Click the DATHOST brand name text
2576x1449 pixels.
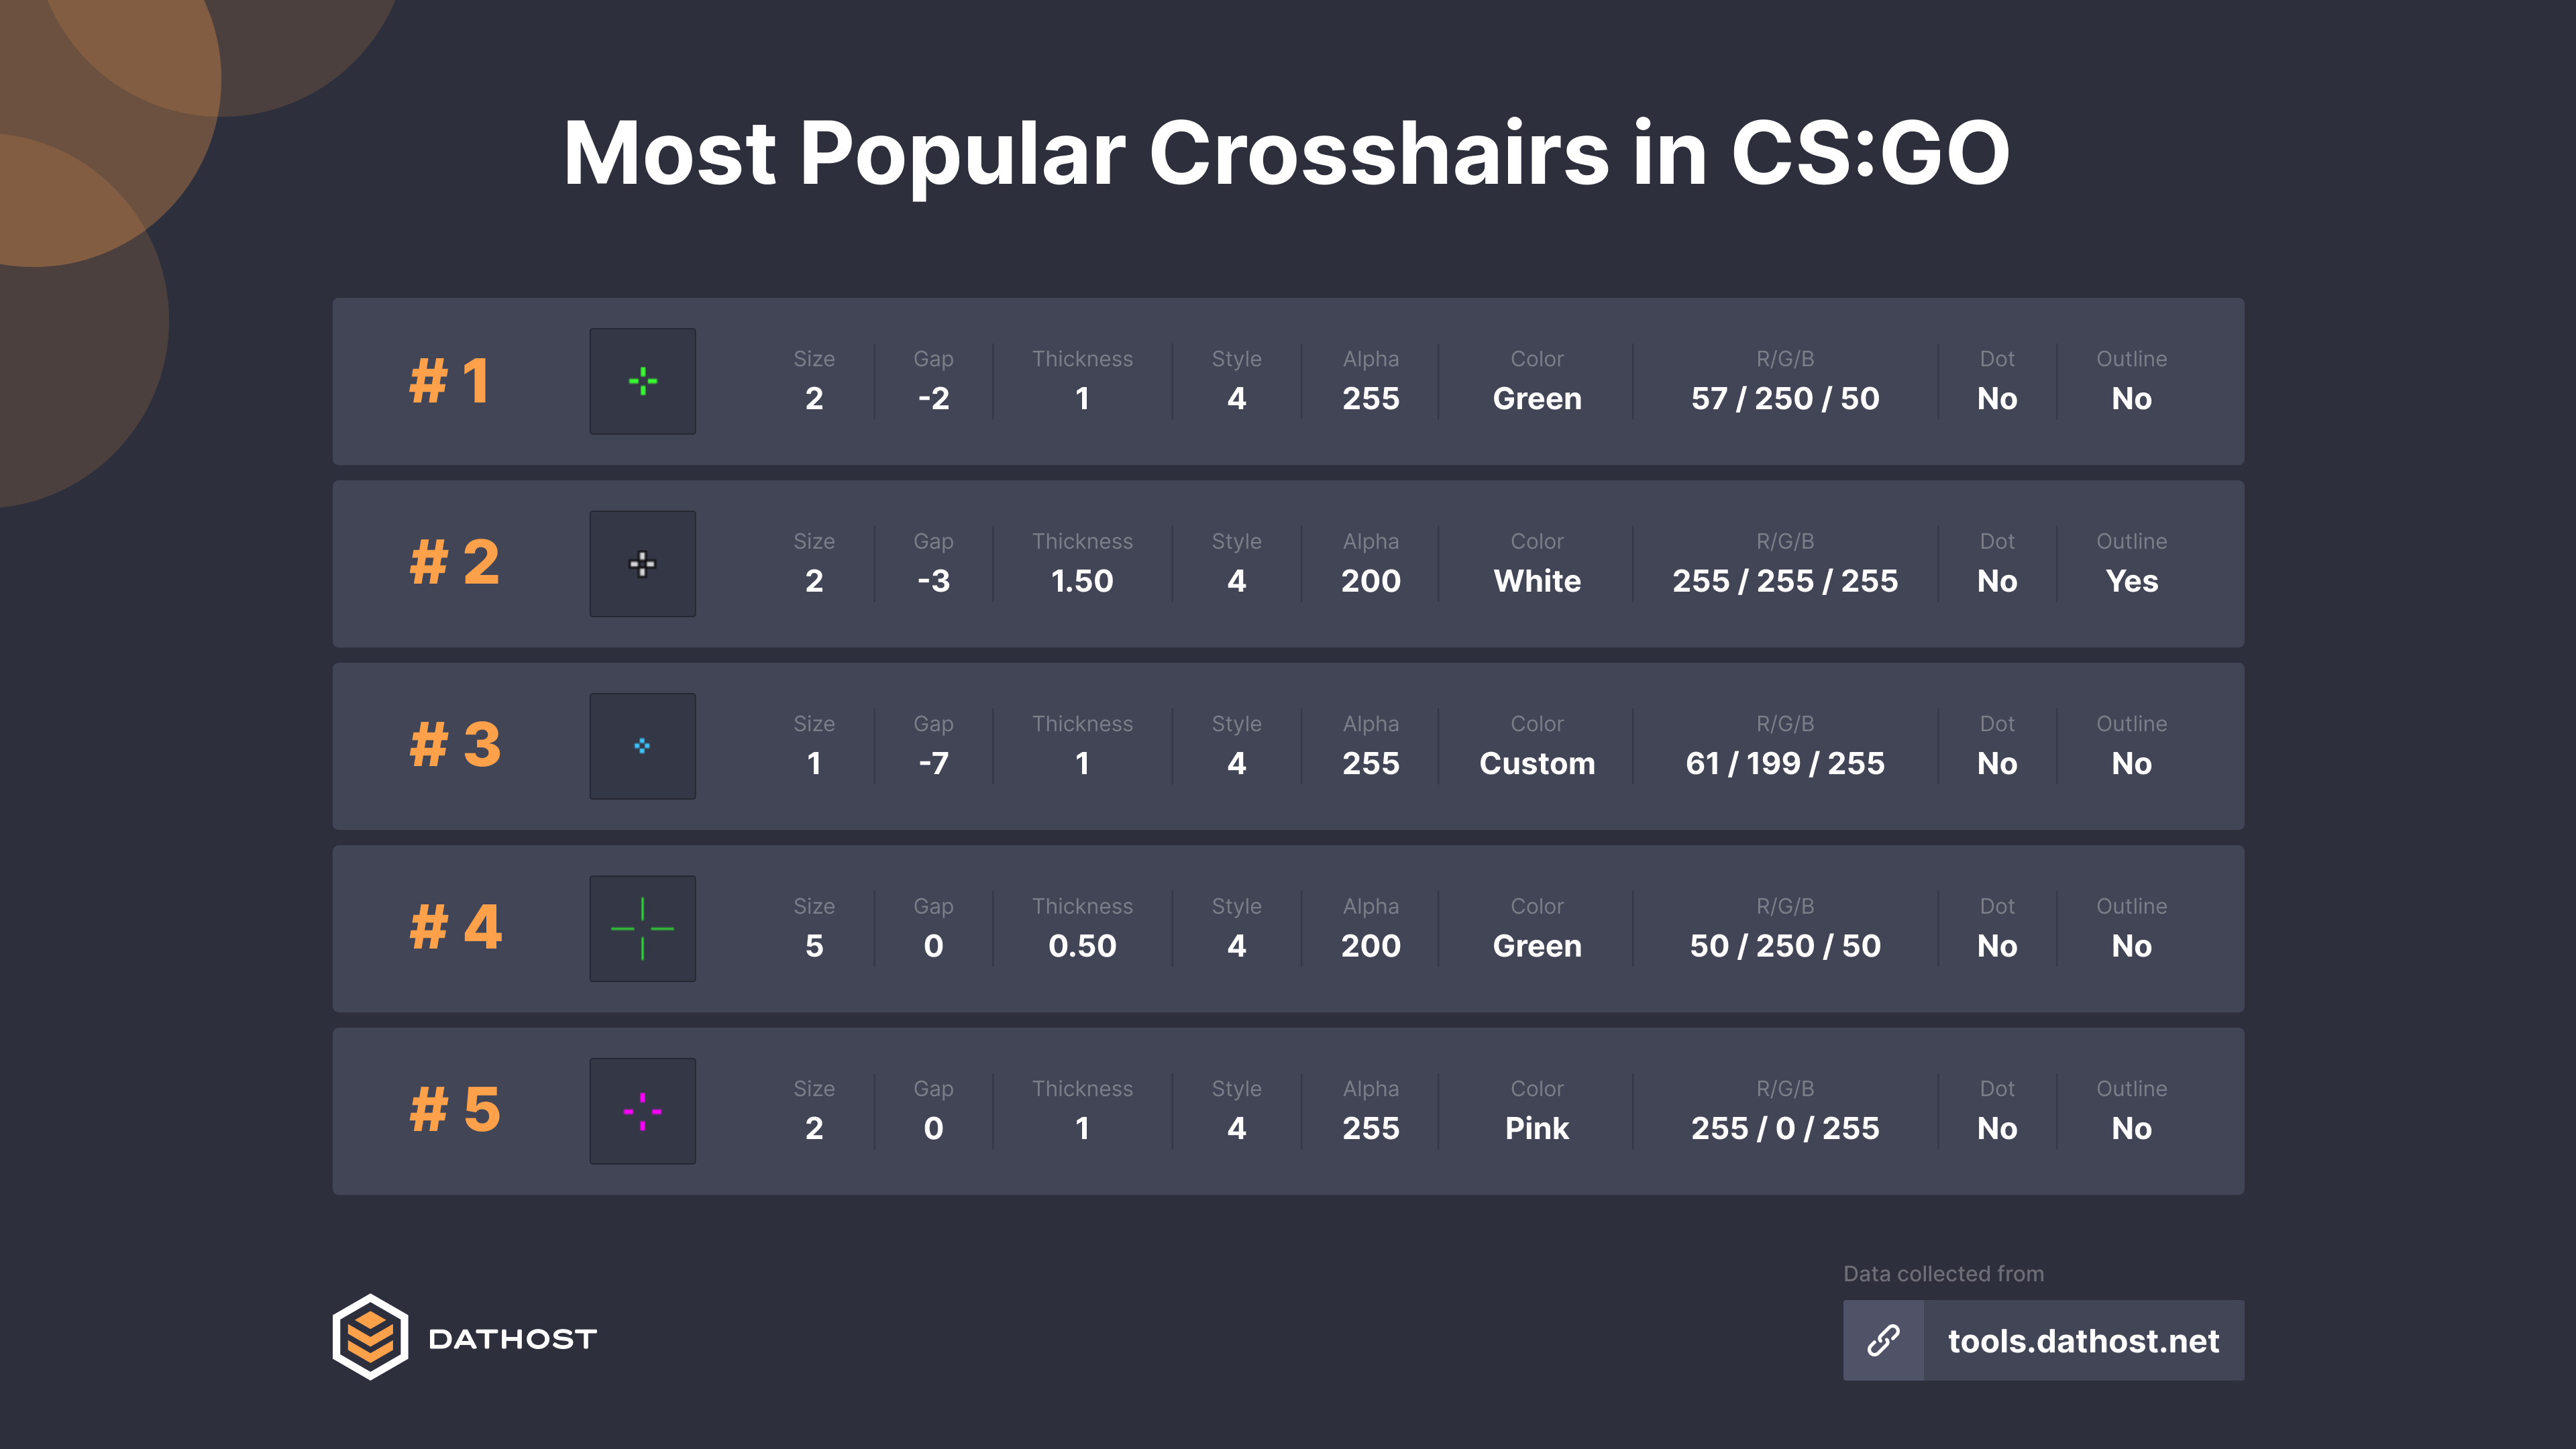512,1339
